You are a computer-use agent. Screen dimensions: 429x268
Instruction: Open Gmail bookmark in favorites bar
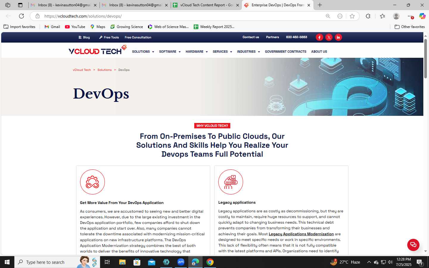coord(52,27)
